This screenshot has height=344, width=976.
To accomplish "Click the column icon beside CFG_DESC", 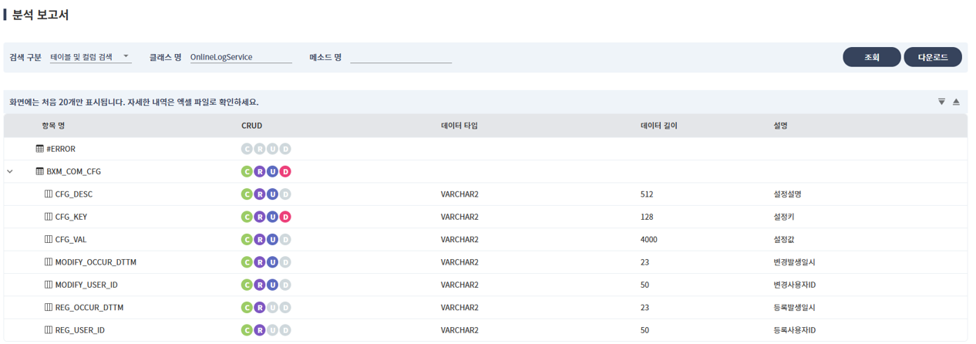I will coord(49,194).
